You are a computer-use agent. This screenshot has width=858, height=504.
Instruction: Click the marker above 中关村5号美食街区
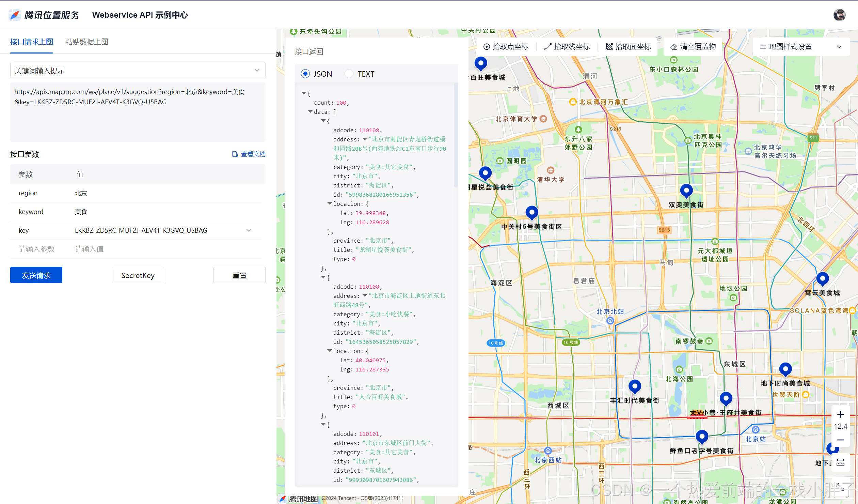click(531, 212)
